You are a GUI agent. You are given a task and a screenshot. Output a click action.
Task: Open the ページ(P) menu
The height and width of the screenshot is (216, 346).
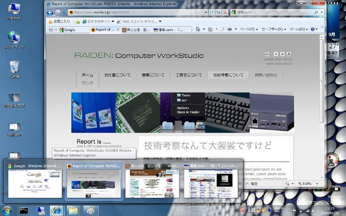[249, 29]
